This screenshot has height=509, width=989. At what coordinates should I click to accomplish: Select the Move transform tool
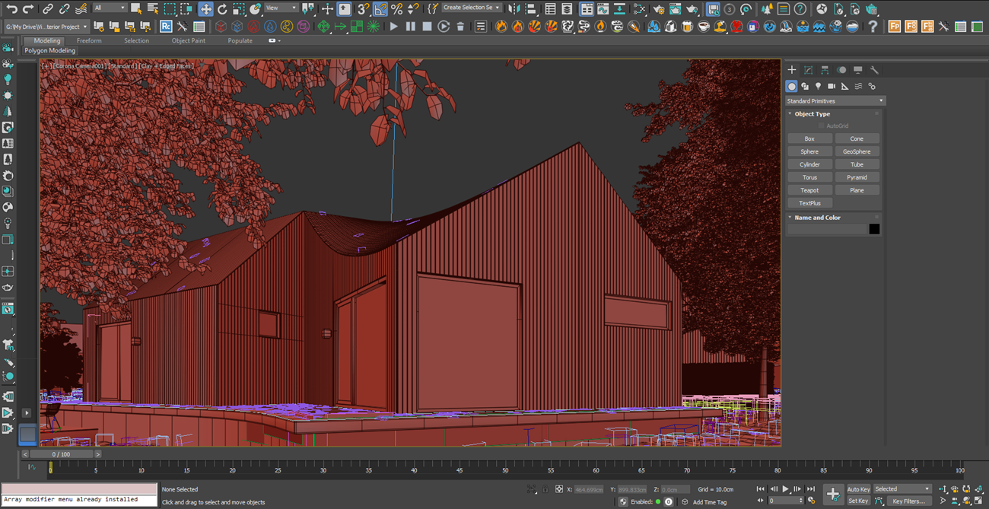pyautogui.click(x=205, y=9)
